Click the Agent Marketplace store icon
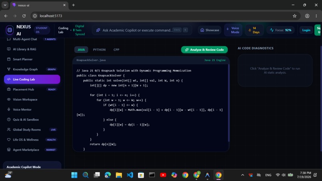 [x=9, y=150]
